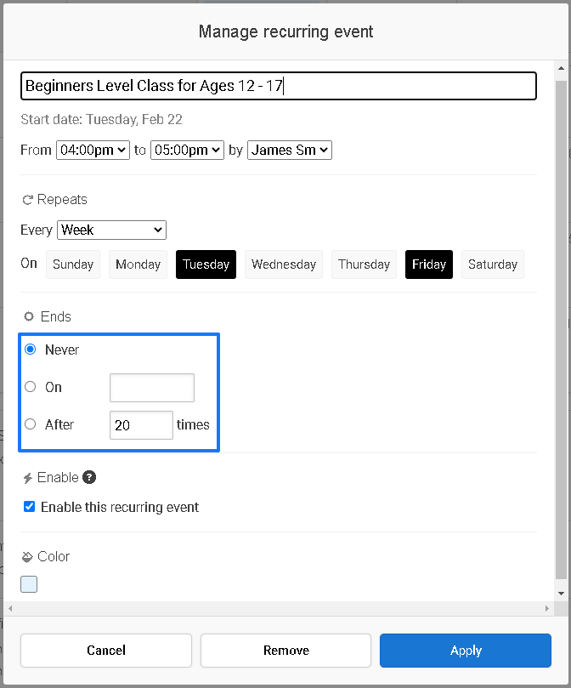Image resolution: width=571 pixels, height=688 pixels.
Task: Select the After times end option
Action: [31, 424]
